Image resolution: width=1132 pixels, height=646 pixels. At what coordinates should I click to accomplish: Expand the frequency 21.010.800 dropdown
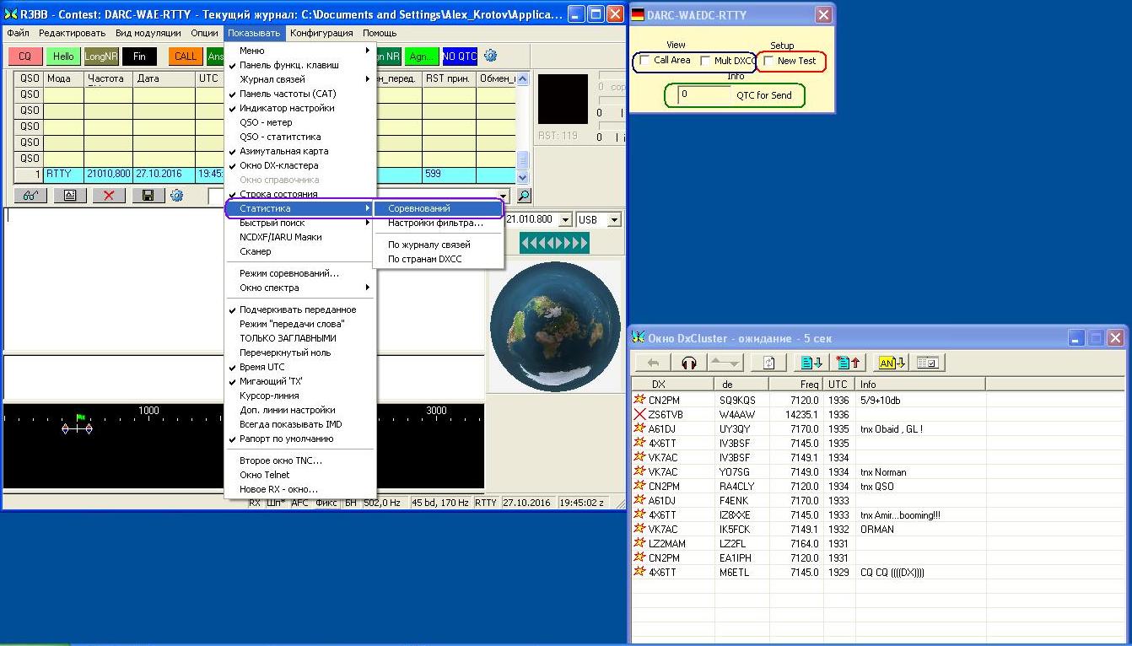point(563,220)
